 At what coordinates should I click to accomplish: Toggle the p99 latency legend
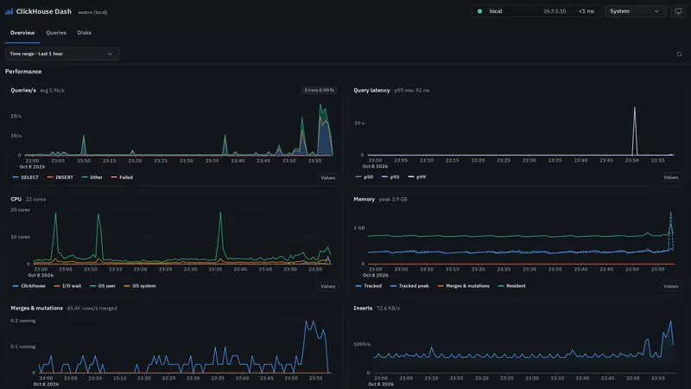click(417, 177)
